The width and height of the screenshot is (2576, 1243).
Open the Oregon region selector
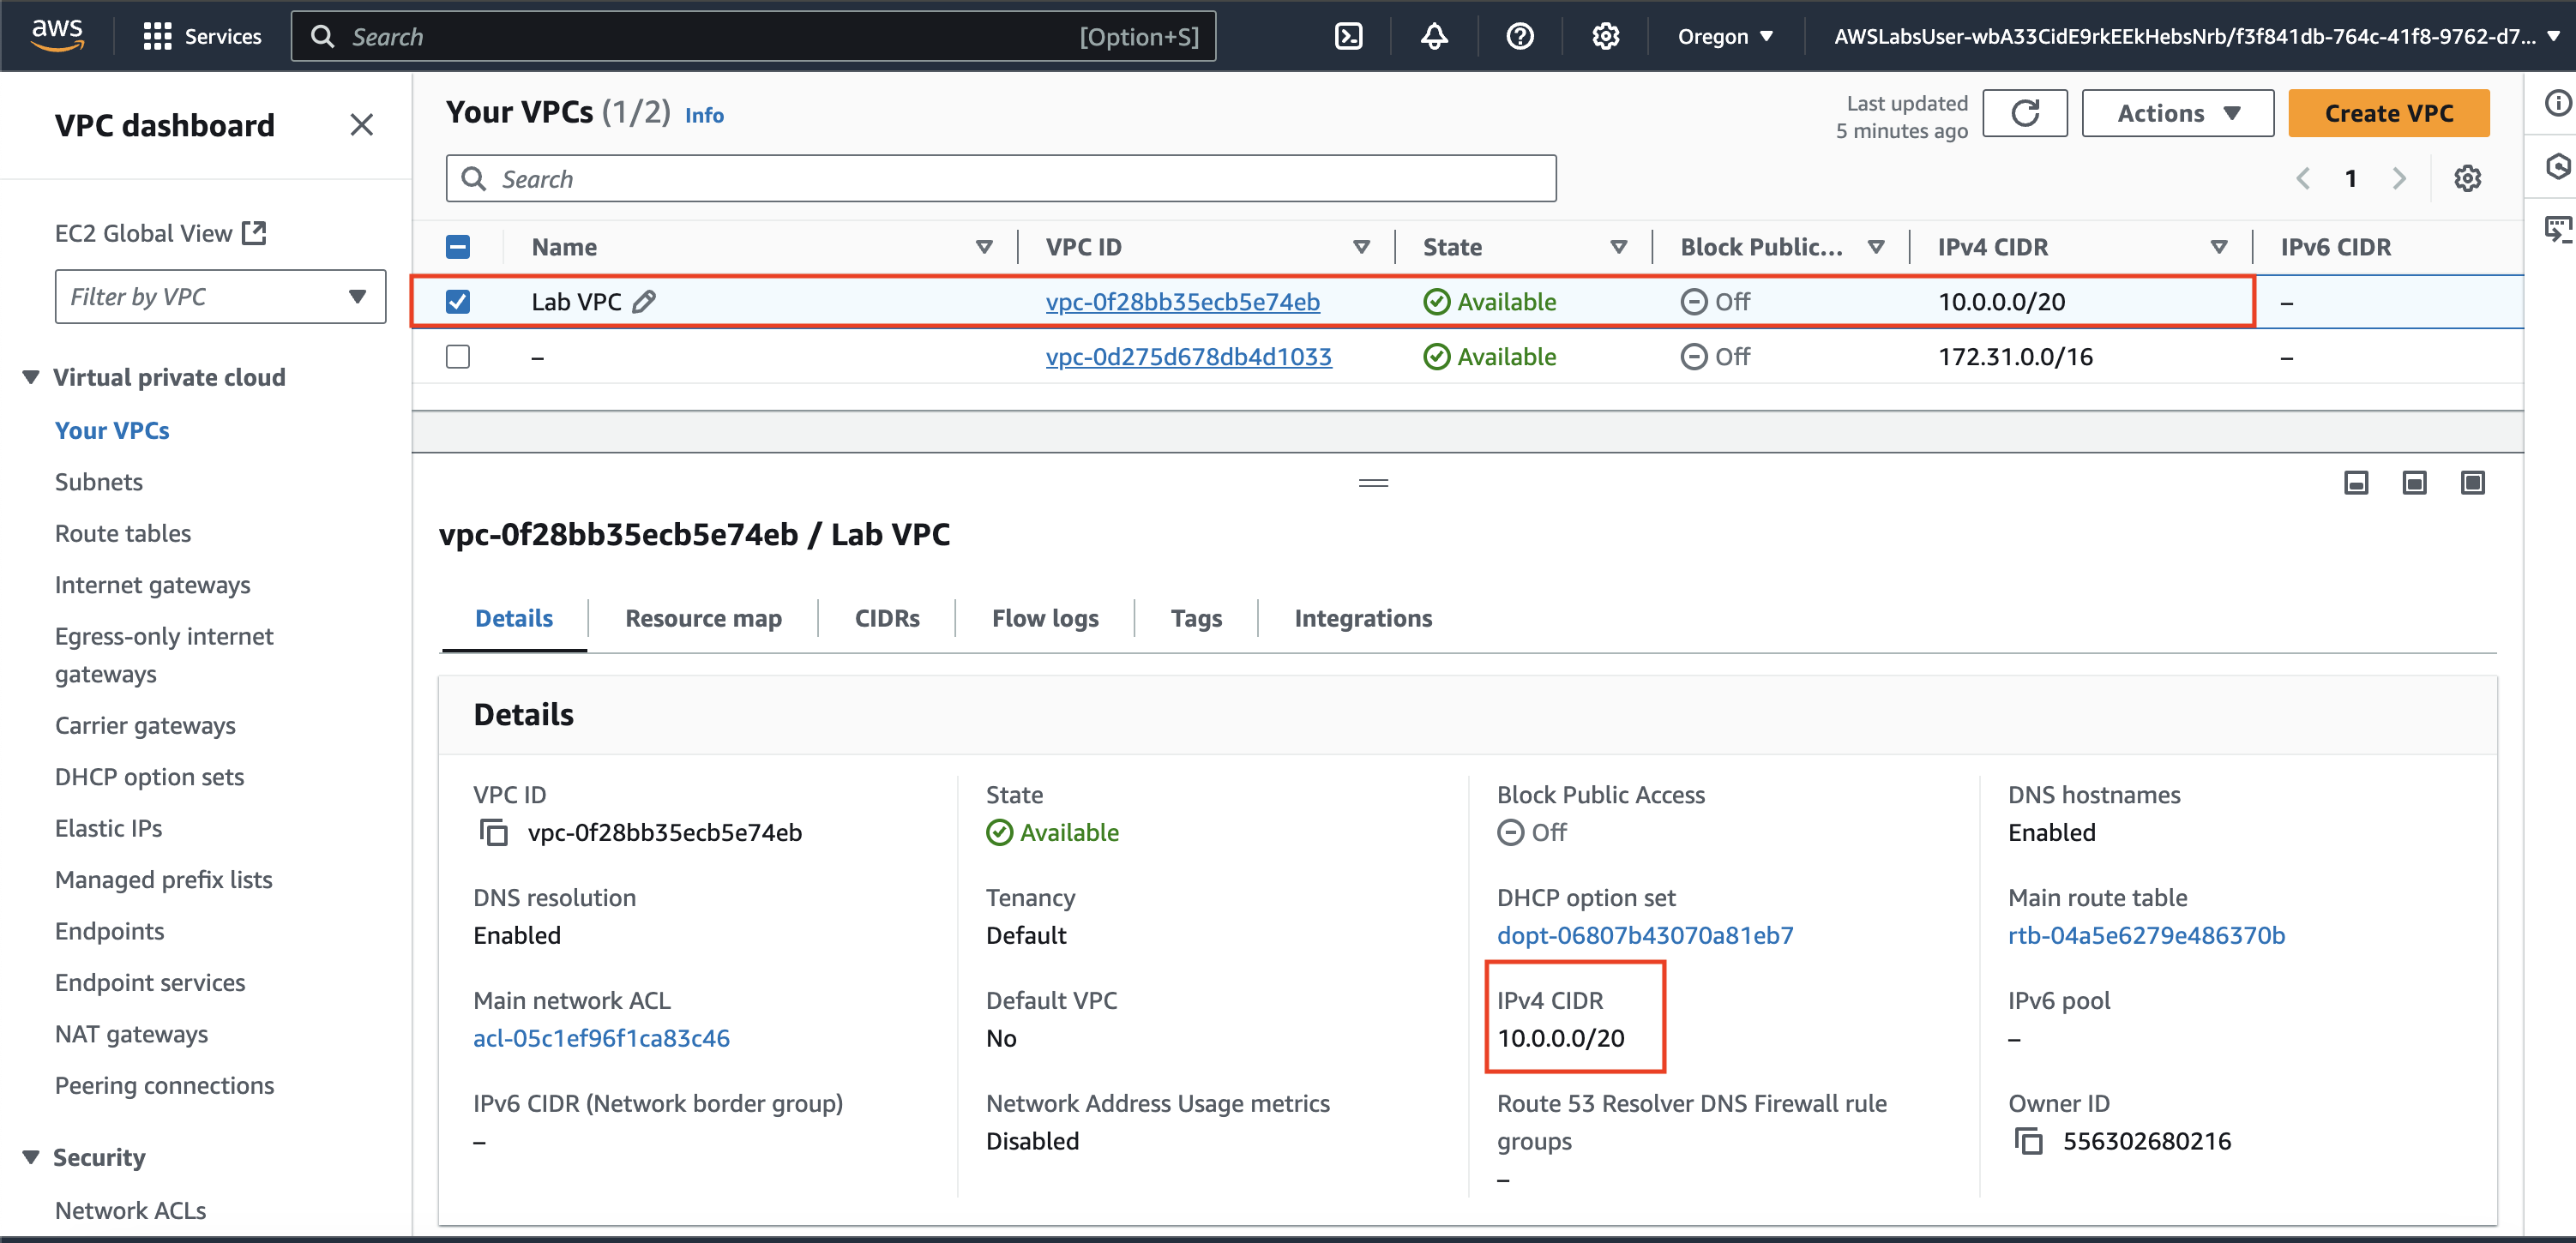click(1725, 37)
